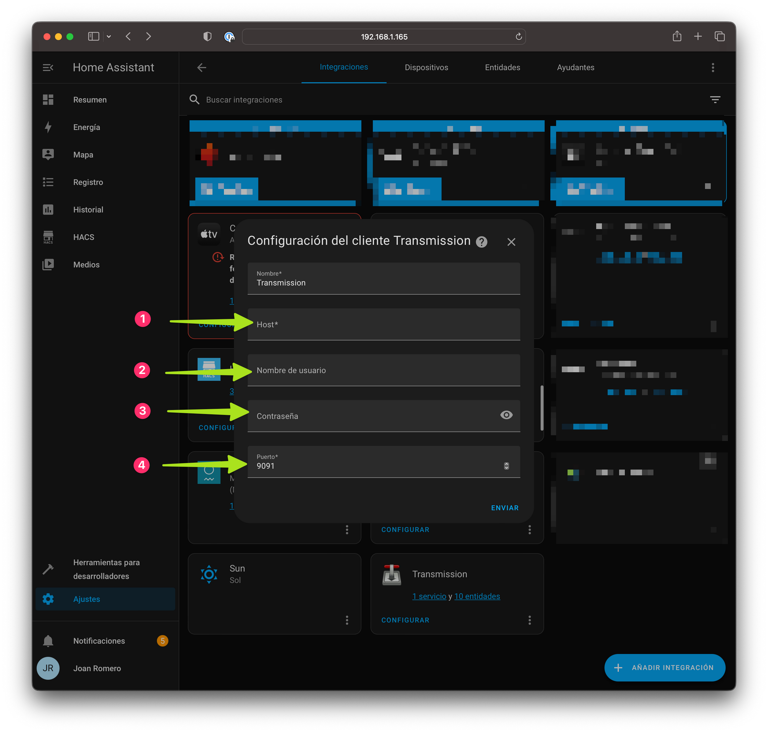Viewport: 768px width, 733px height.
Task: Click the Contraseña input field
Action: tap(384, 416)
